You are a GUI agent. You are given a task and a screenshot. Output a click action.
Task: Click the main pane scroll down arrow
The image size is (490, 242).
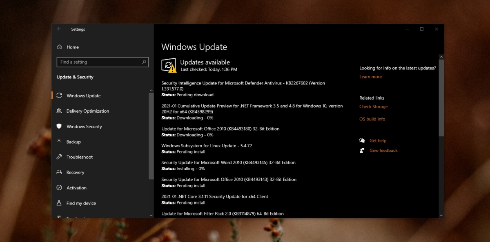click(441, 215)
